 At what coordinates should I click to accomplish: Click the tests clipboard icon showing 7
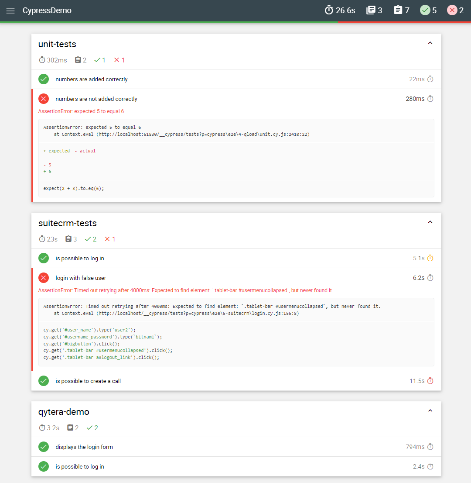click(397, 10)
